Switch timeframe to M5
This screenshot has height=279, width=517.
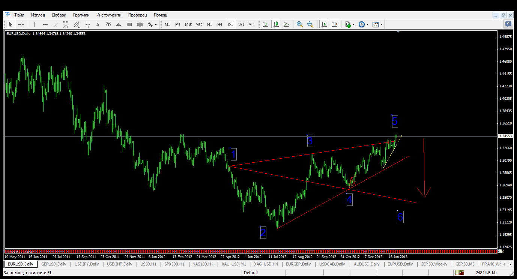[x=177, y=24]
